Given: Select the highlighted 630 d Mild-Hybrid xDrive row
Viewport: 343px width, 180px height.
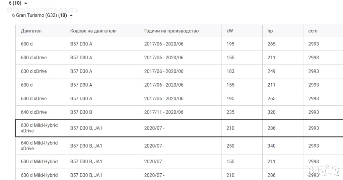Looking at the screenshot, I should pos(39,128).
